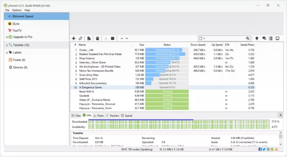Create new torrent file icon
This screenshot has width=287, height=157.
tap(89, 38)
